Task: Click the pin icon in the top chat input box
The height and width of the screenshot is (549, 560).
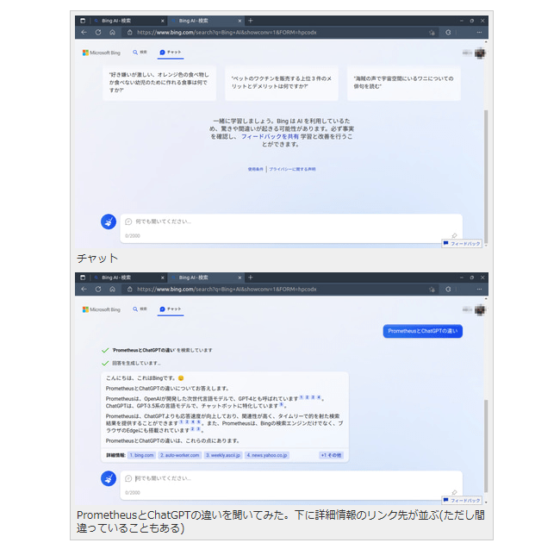Action: point(455,235)
